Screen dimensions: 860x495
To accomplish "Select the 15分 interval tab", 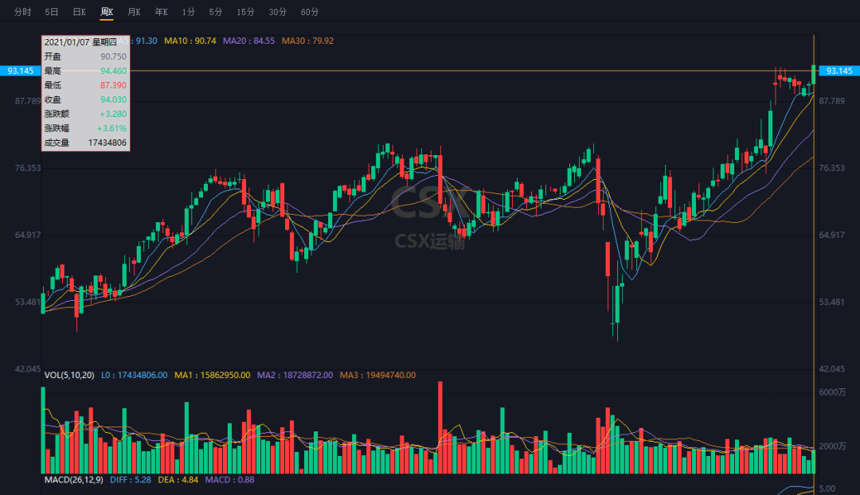I will tap(245, 12).
